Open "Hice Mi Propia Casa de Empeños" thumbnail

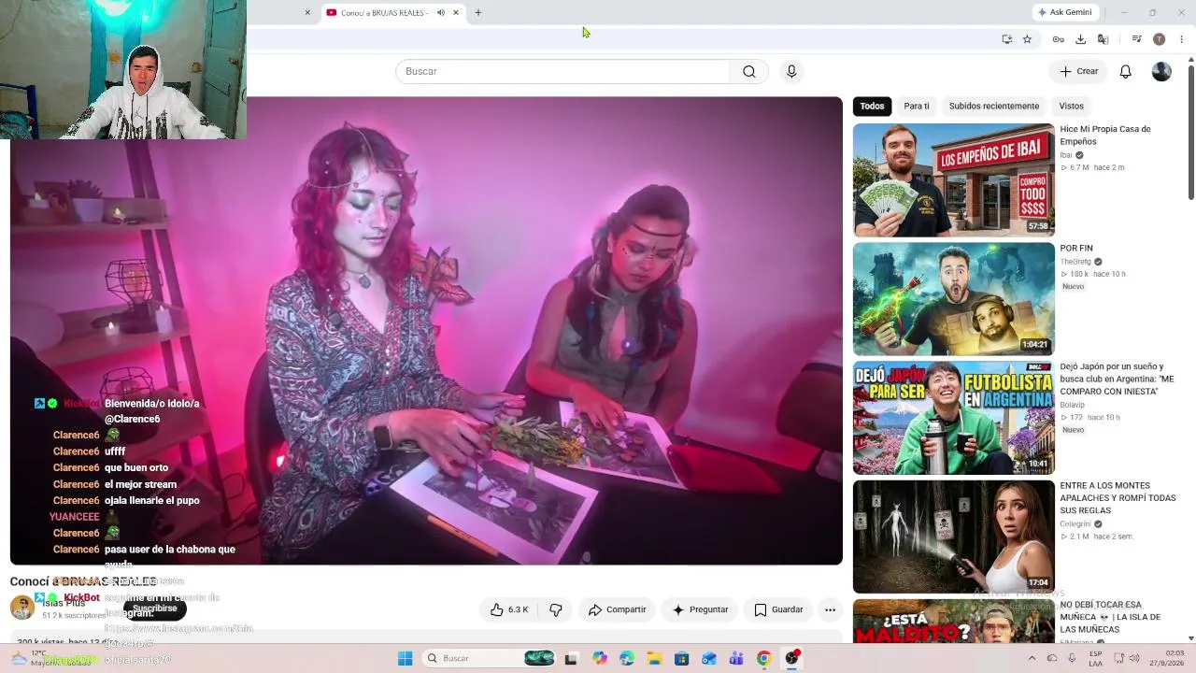tap(953, 180)
